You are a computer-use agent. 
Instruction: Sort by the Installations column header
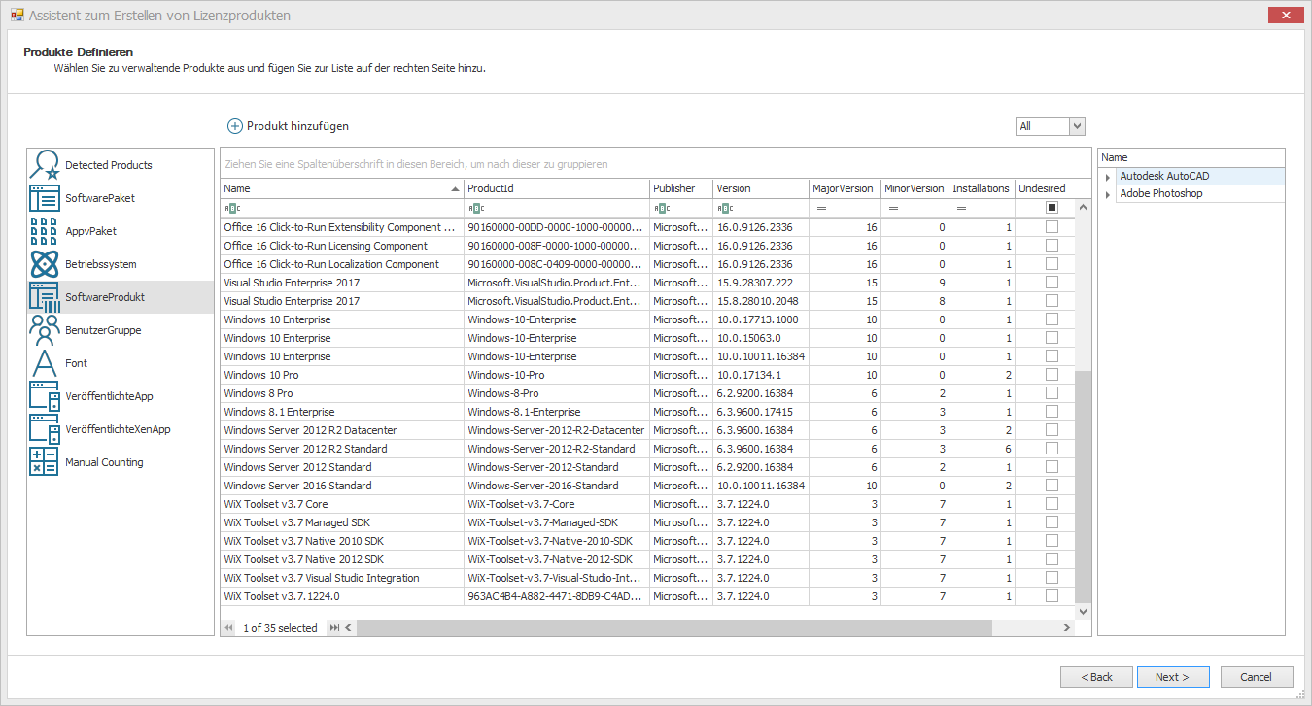click(x=982, y=188)
